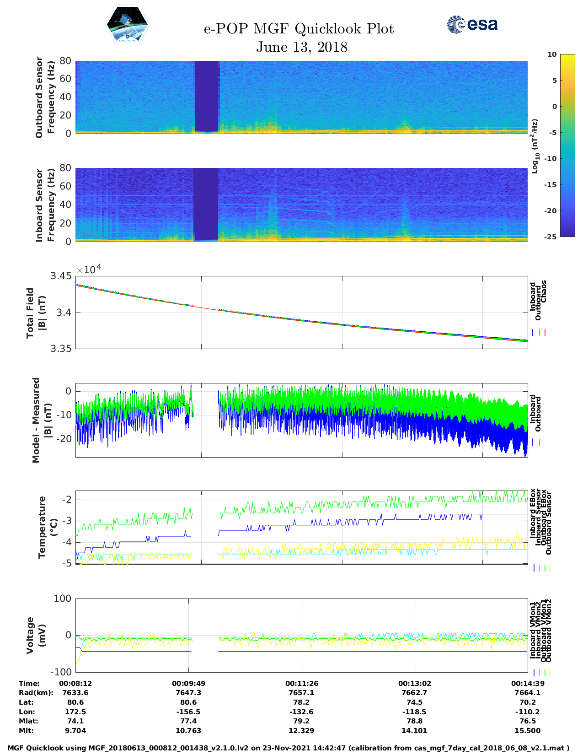Click the data gap in Inboard Sensor spectrogram
Screen dimensions: 583x755
point(205,204)
